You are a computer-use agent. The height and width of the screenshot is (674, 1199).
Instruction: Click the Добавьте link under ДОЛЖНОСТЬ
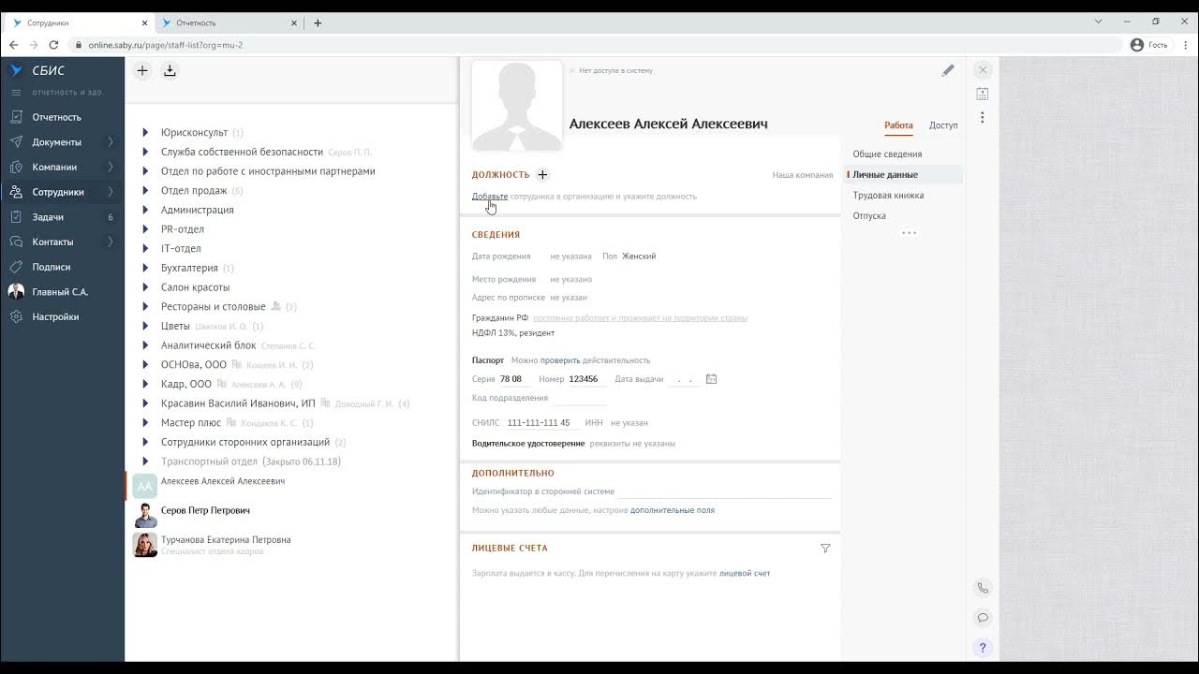click(490, 197)
